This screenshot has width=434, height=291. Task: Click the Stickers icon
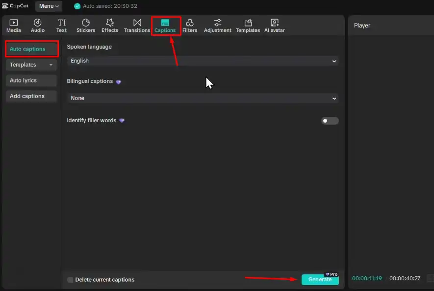tap(85, 25)
